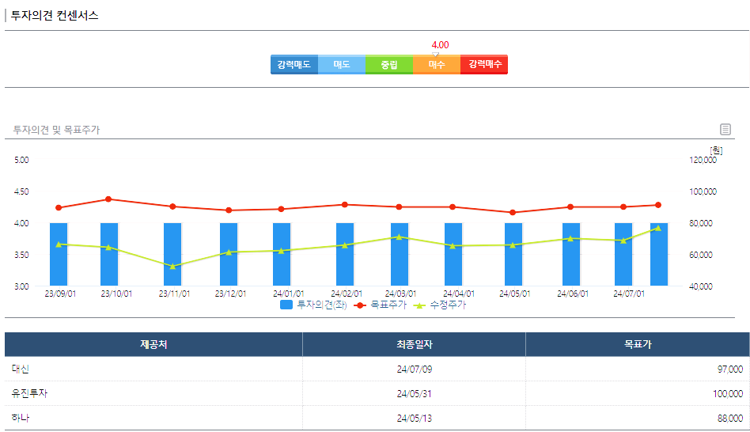The image size is (750, 432).
Task: Click the blue bar at 23/11/01
Action: point(172,255)
